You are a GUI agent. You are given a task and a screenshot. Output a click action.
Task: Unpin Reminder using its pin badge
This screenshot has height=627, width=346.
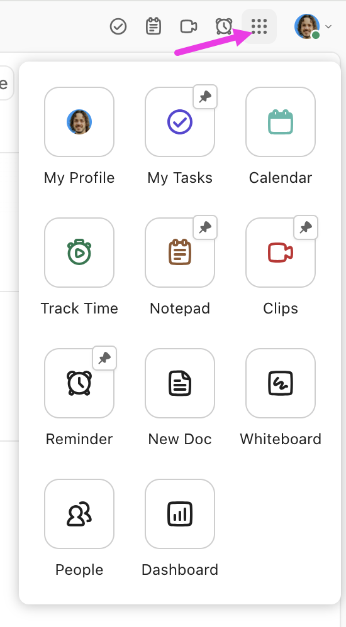(x=104, y=358)
